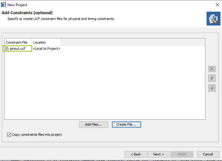Cancel the New Project wizard

208,154
